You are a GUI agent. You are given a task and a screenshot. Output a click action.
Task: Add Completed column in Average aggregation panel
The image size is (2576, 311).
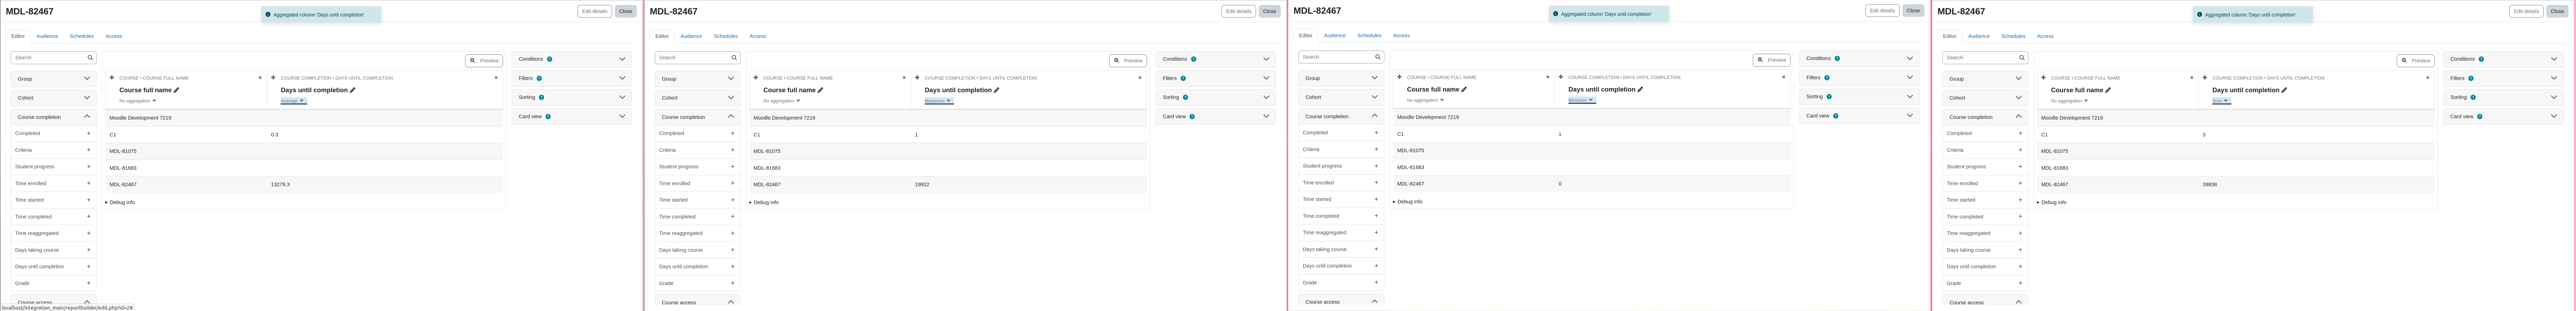[88, 133]
